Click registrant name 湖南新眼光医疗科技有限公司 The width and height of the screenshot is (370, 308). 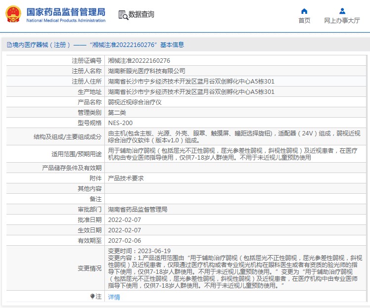point(147,71)
